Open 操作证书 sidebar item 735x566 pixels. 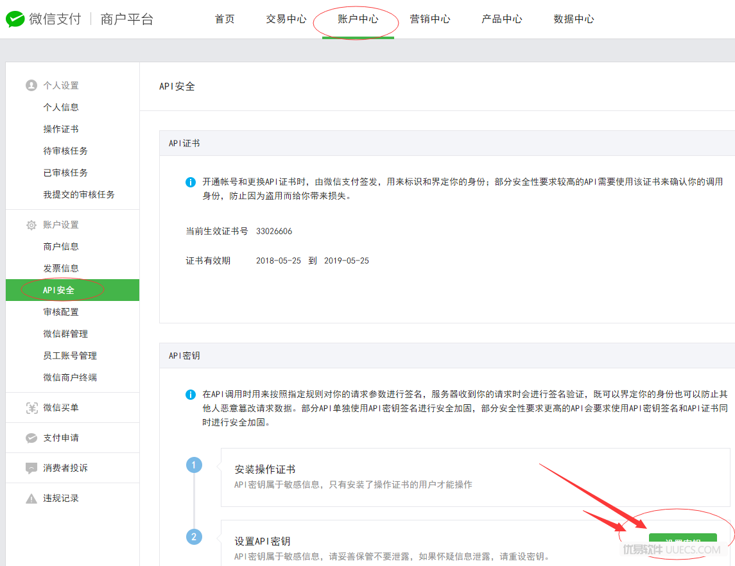tap(61, 129)
